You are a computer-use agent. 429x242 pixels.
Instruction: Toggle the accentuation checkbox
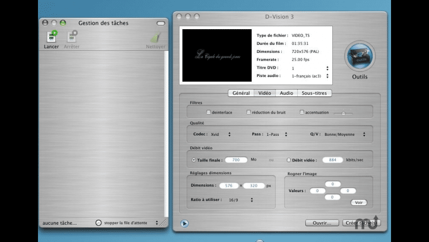(302, 112)
